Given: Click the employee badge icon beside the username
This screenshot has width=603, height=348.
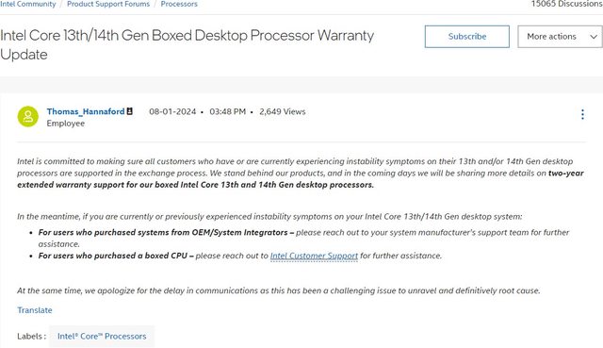Looking at the screenshot, I should tap(130, 111).
